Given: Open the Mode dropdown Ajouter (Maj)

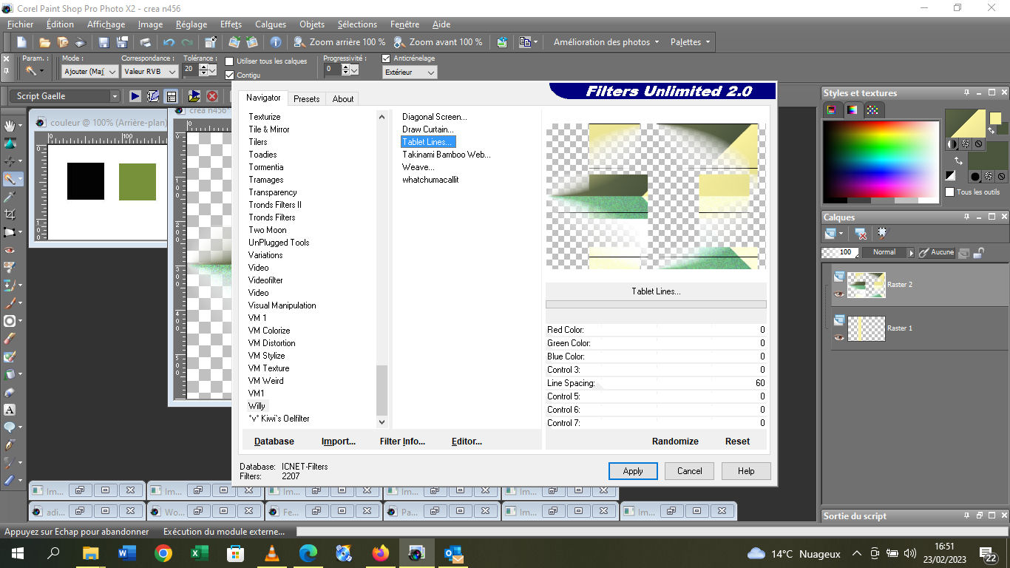Looking at the screenshot, I should pos(89,72).
